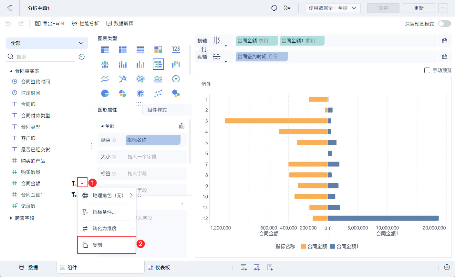Pick the partitioned line chart type
Image resolution: width=455 pixels, height=277 pixels.
tap(105, 79)
